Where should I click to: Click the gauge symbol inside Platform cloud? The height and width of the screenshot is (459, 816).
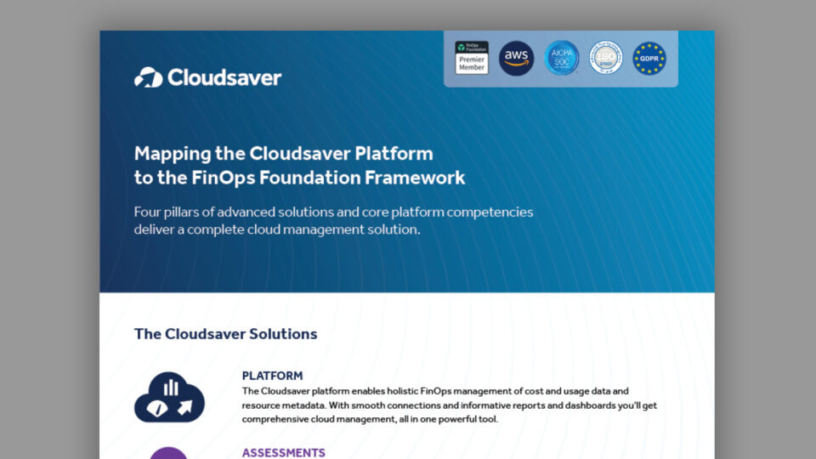click(x=156, y=409)
